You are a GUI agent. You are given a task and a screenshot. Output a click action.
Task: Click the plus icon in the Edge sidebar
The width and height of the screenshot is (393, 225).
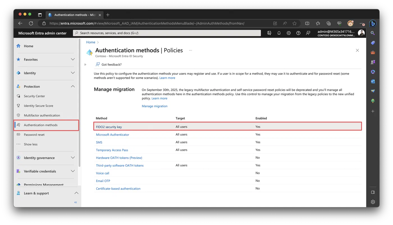(373, 111)
